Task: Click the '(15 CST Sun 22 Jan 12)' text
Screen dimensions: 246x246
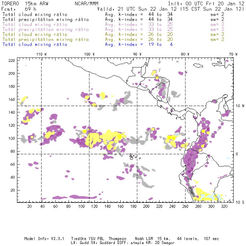Action: [x=212, y=9]
